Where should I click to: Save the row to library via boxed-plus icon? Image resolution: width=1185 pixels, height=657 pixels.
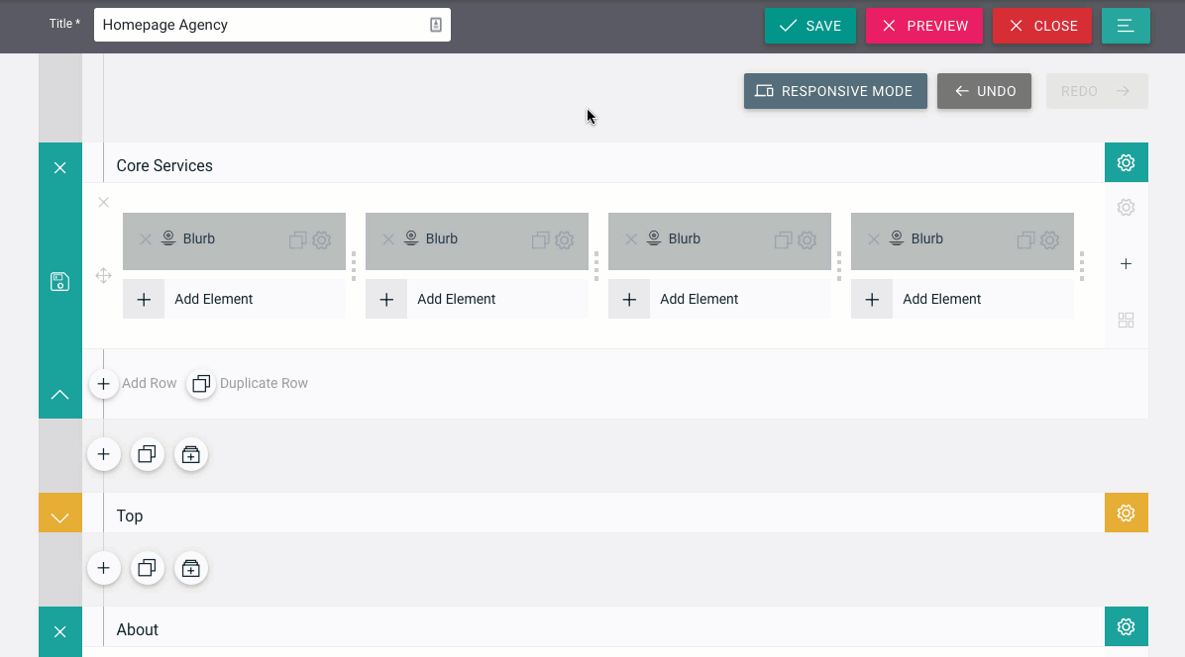191,454
